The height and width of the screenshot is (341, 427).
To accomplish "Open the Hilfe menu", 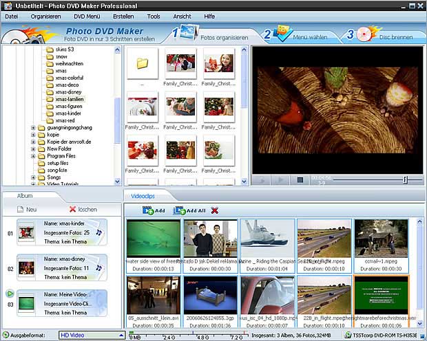I will point(209,16).
